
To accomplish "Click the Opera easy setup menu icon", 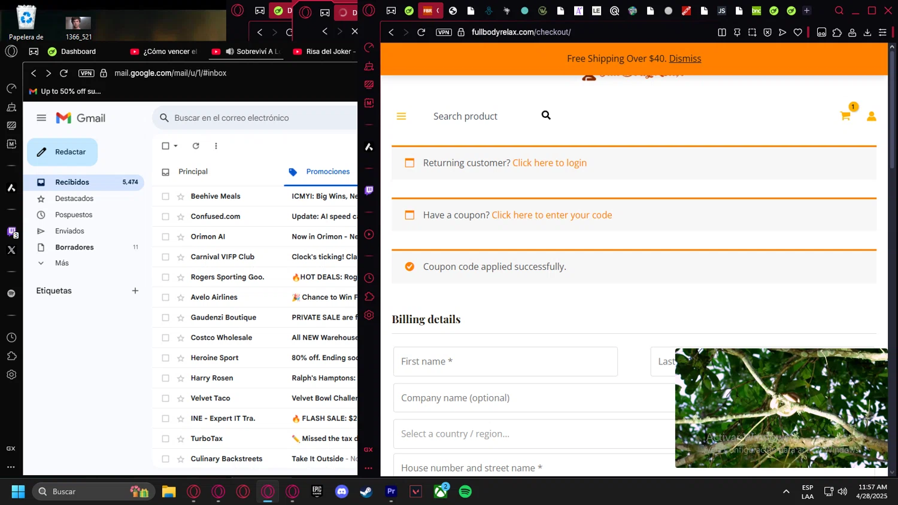I will tap(882, 32).
